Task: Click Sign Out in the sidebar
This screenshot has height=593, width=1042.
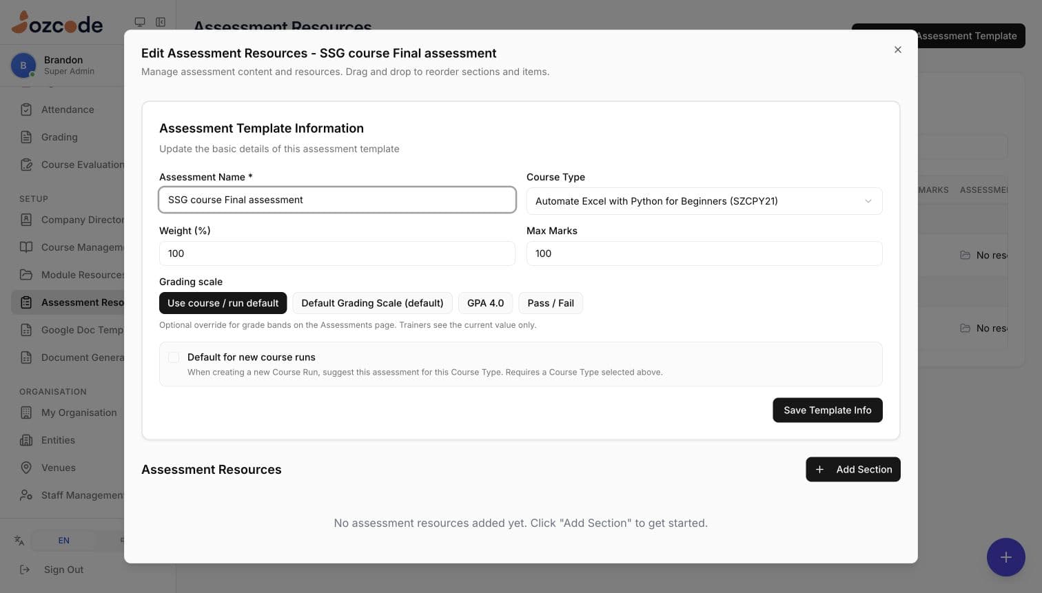Action: click(x=63, y=570)
